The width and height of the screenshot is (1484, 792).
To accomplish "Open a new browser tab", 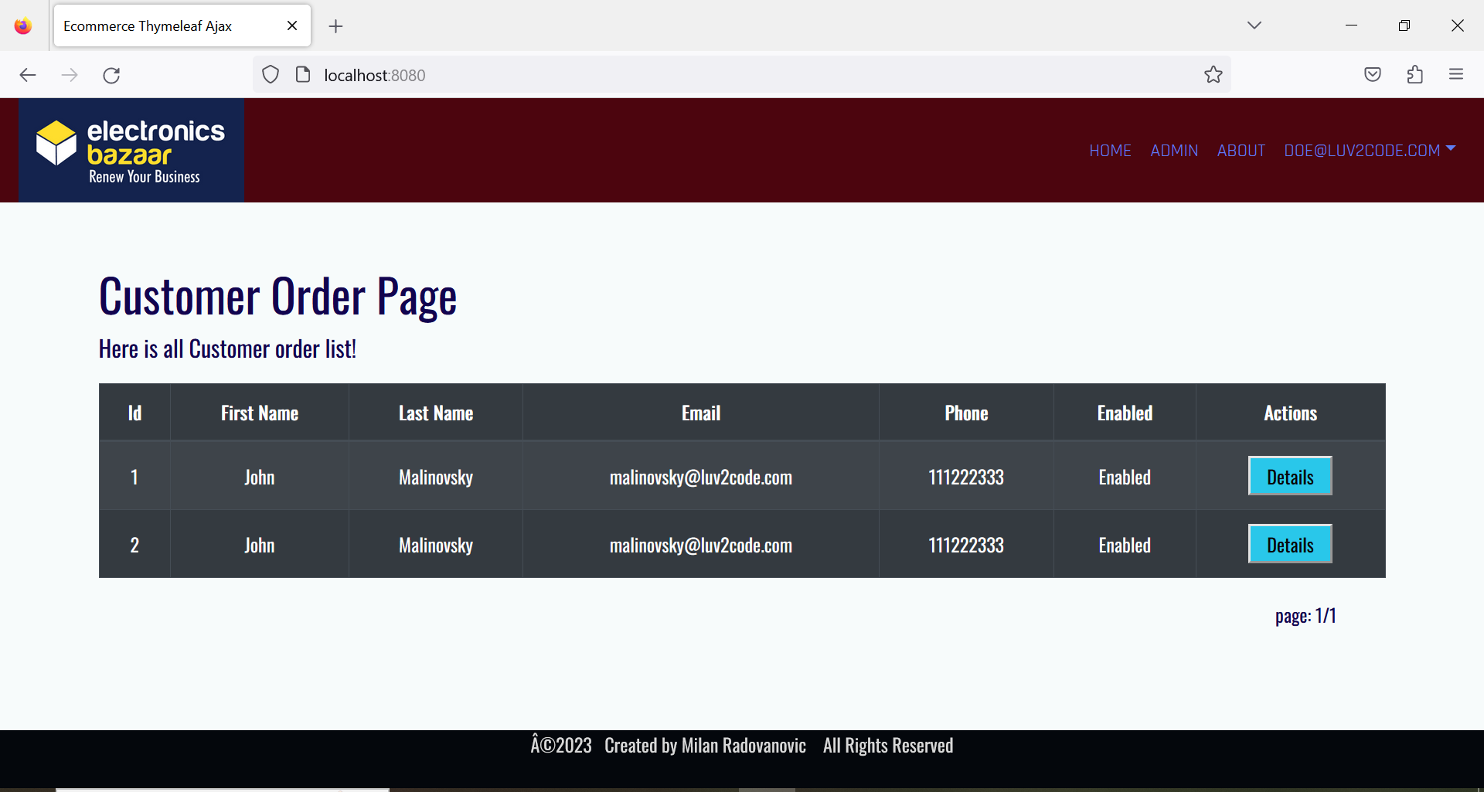I will click(x=335, y=25).
